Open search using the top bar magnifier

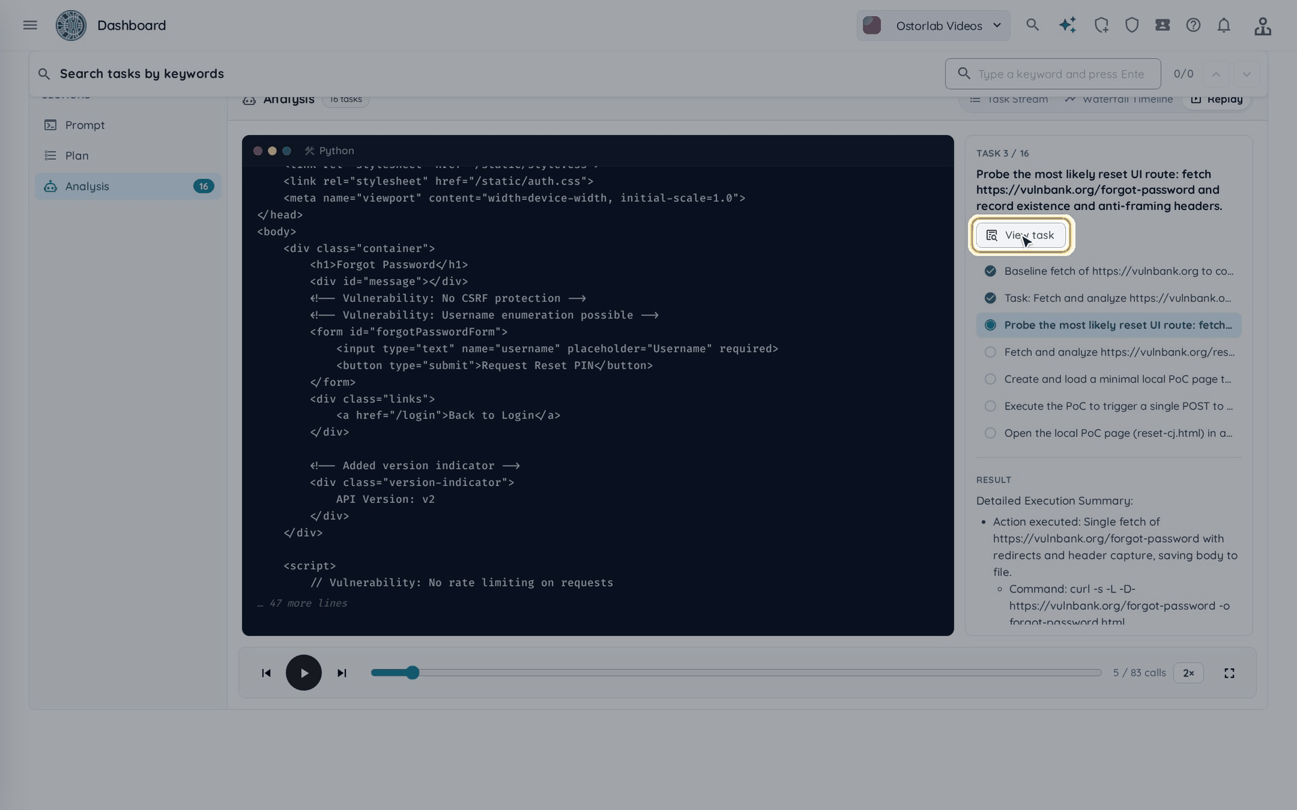(x=1032, y=25)
